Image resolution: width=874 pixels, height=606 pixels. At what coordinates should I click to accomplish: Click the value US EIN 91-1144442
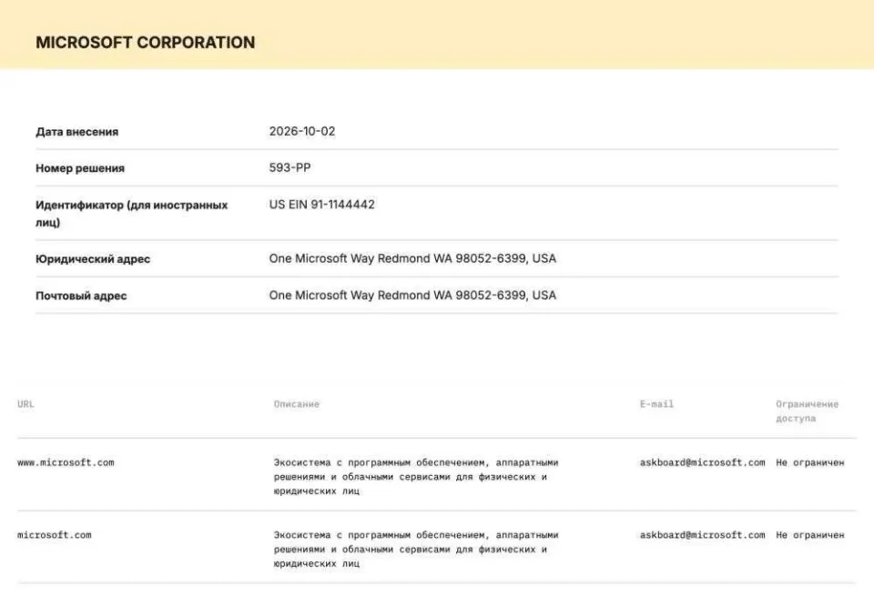(321, 205)
